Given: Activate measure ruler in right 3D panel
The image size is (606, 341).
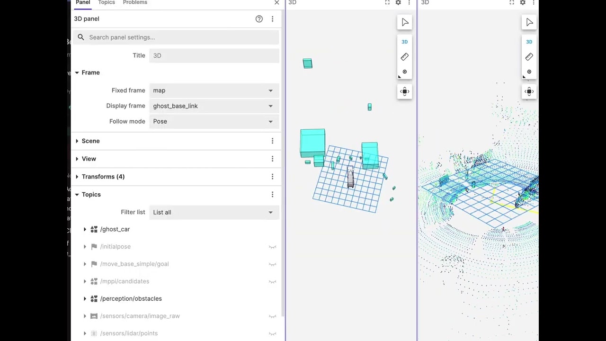Looking at the screenshot, I should (529, 57).
